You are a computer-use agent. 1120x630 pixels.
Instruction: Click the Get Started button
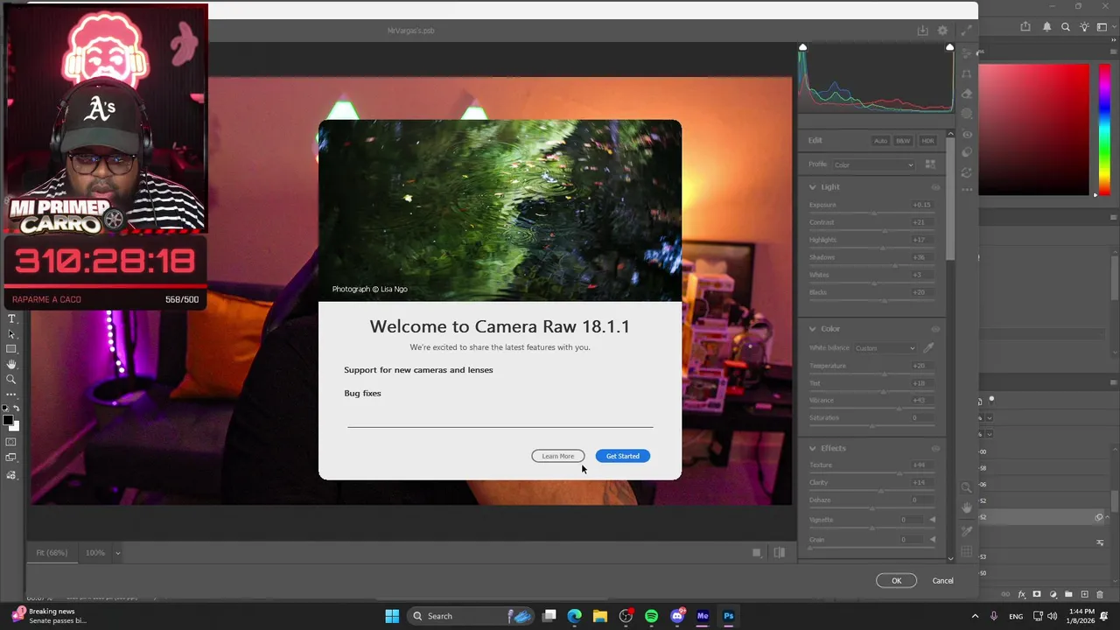coord(622,456)
